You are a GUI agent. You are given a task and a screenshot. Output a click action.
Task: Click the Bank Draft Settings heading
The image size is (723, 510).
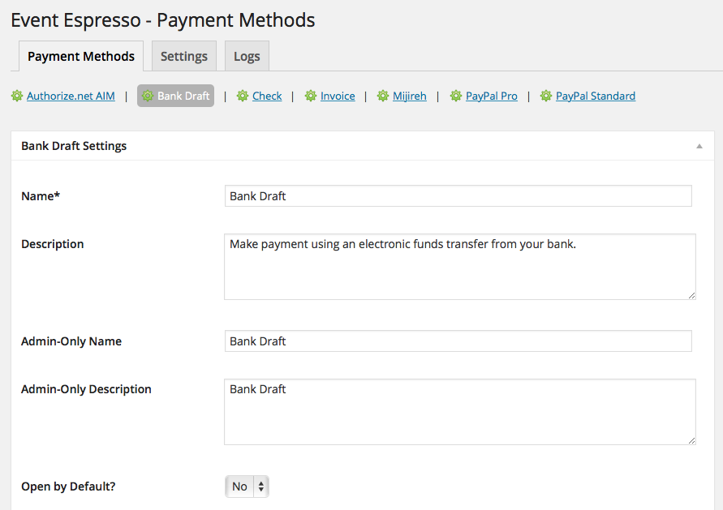(74, 146)
